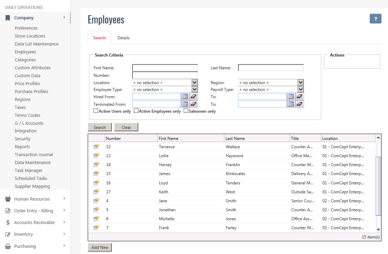Click the edit icon for employee Terrance Wallace
The image size is (388, 254).
click(96, 147)
